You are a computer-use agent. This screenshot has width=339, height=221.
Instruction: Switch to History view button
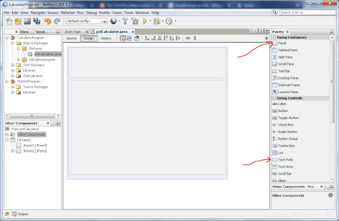coord(106,39)
